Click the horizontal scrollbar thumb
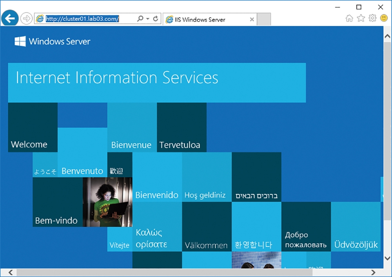The height and width of the screenshot is (277, 392). coord(165,272)
